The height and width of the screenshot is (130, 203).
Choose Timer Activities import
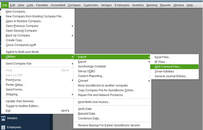point(174,71)
